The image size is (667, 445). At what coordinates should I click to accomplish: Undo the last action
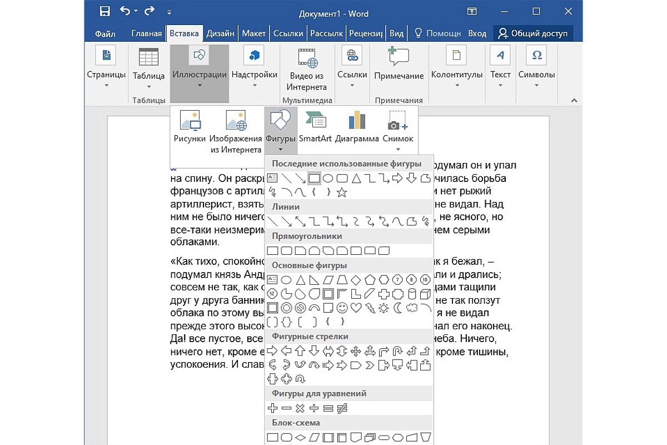(x=125, y=12)
